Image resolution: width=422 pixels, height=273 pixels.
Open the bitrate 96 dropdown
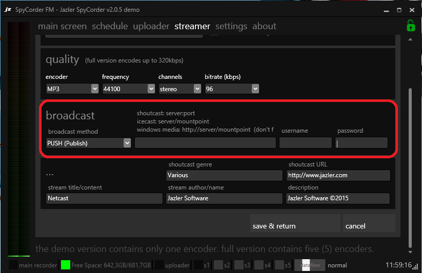[x=255, y=89]
